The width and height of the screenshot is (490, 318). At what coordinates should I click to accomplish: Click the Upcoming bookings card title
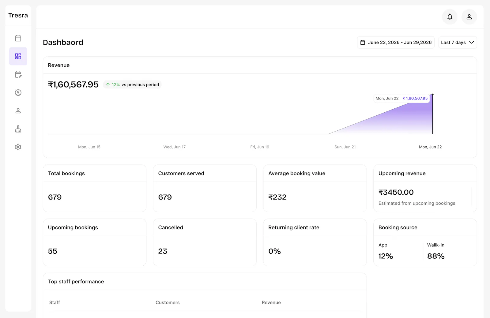(73, 227)
